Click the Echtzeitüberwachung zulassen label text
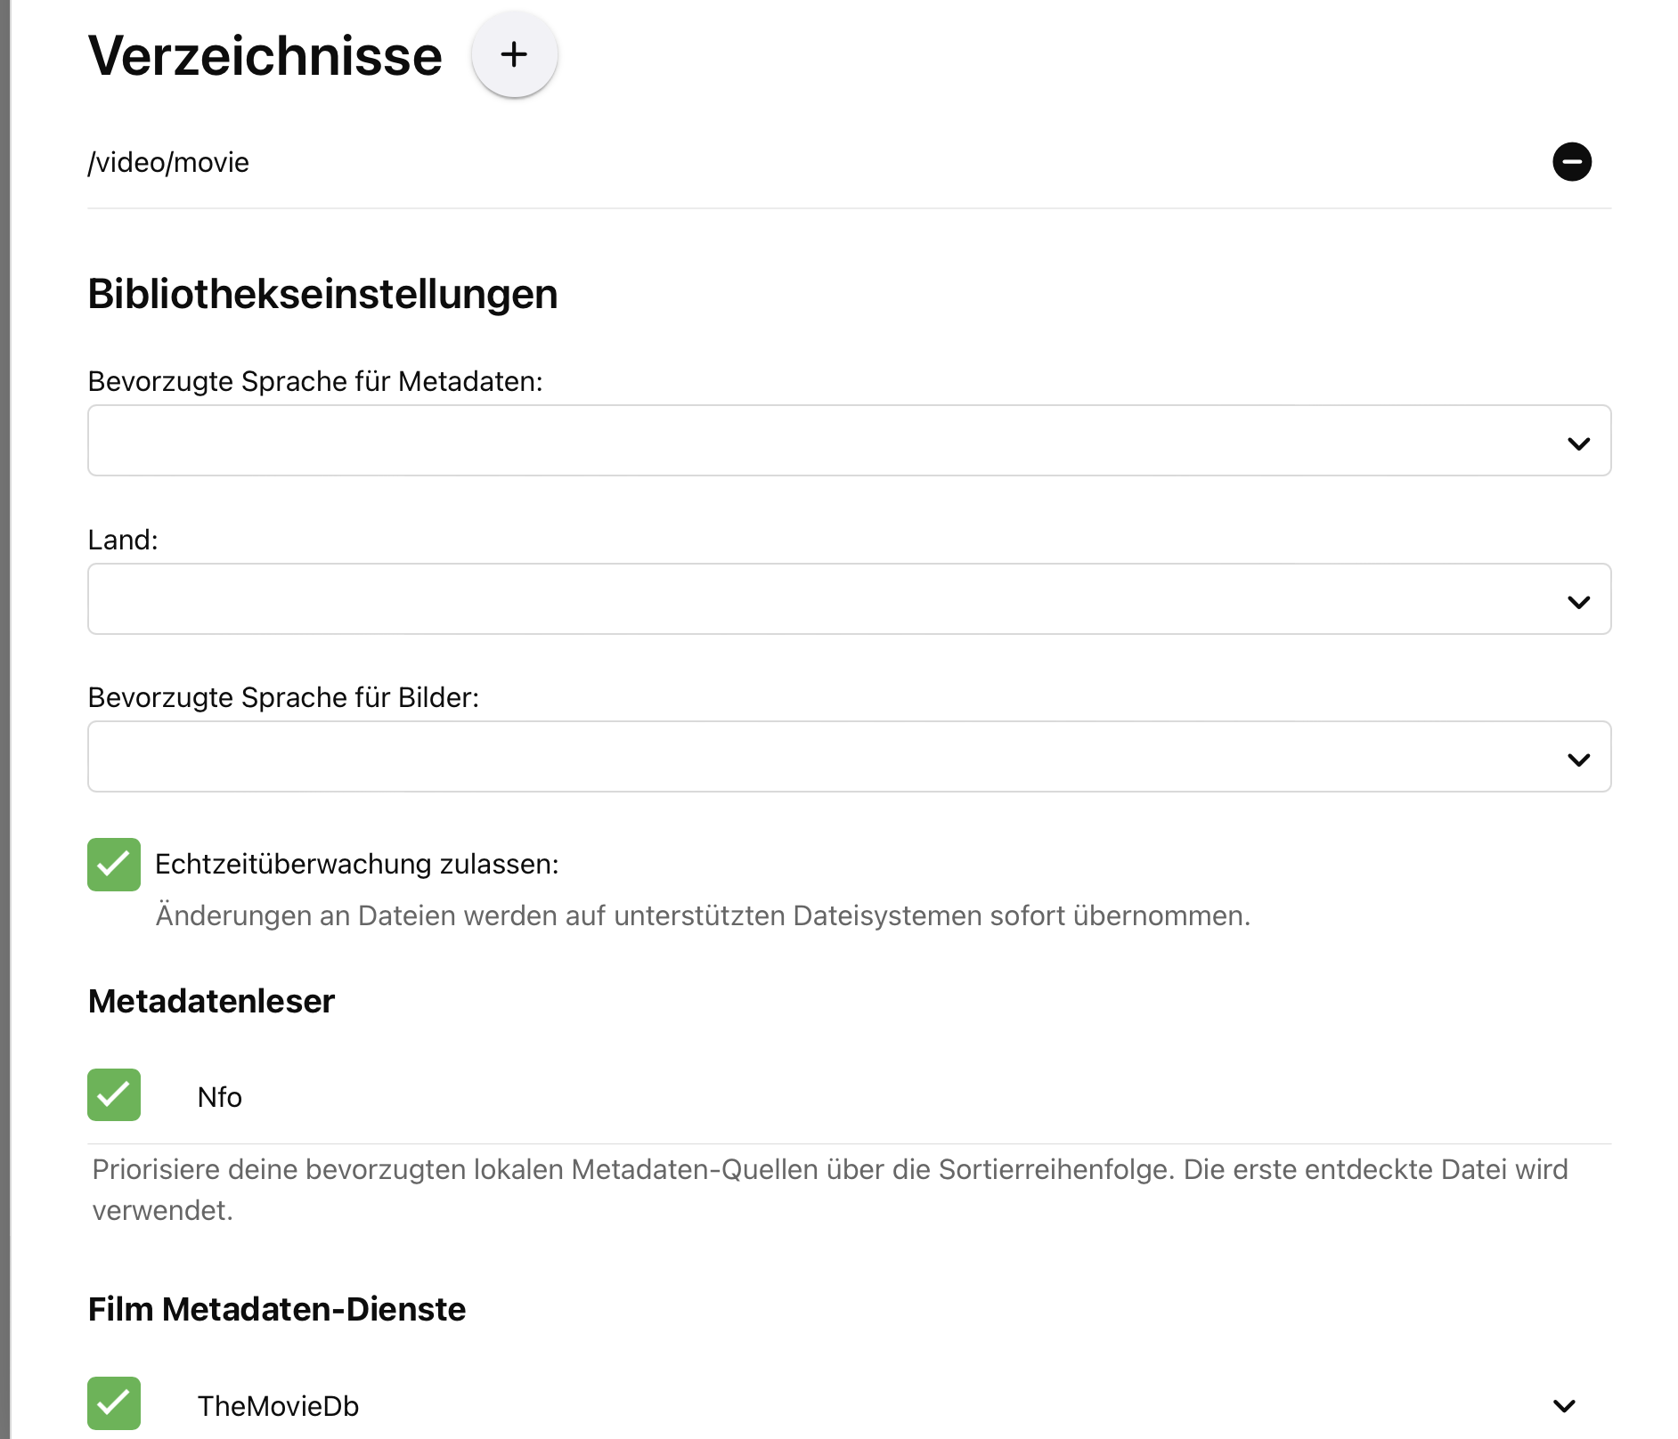Viewport: 1678px width, 1439px height. click(x=356, y=865)
